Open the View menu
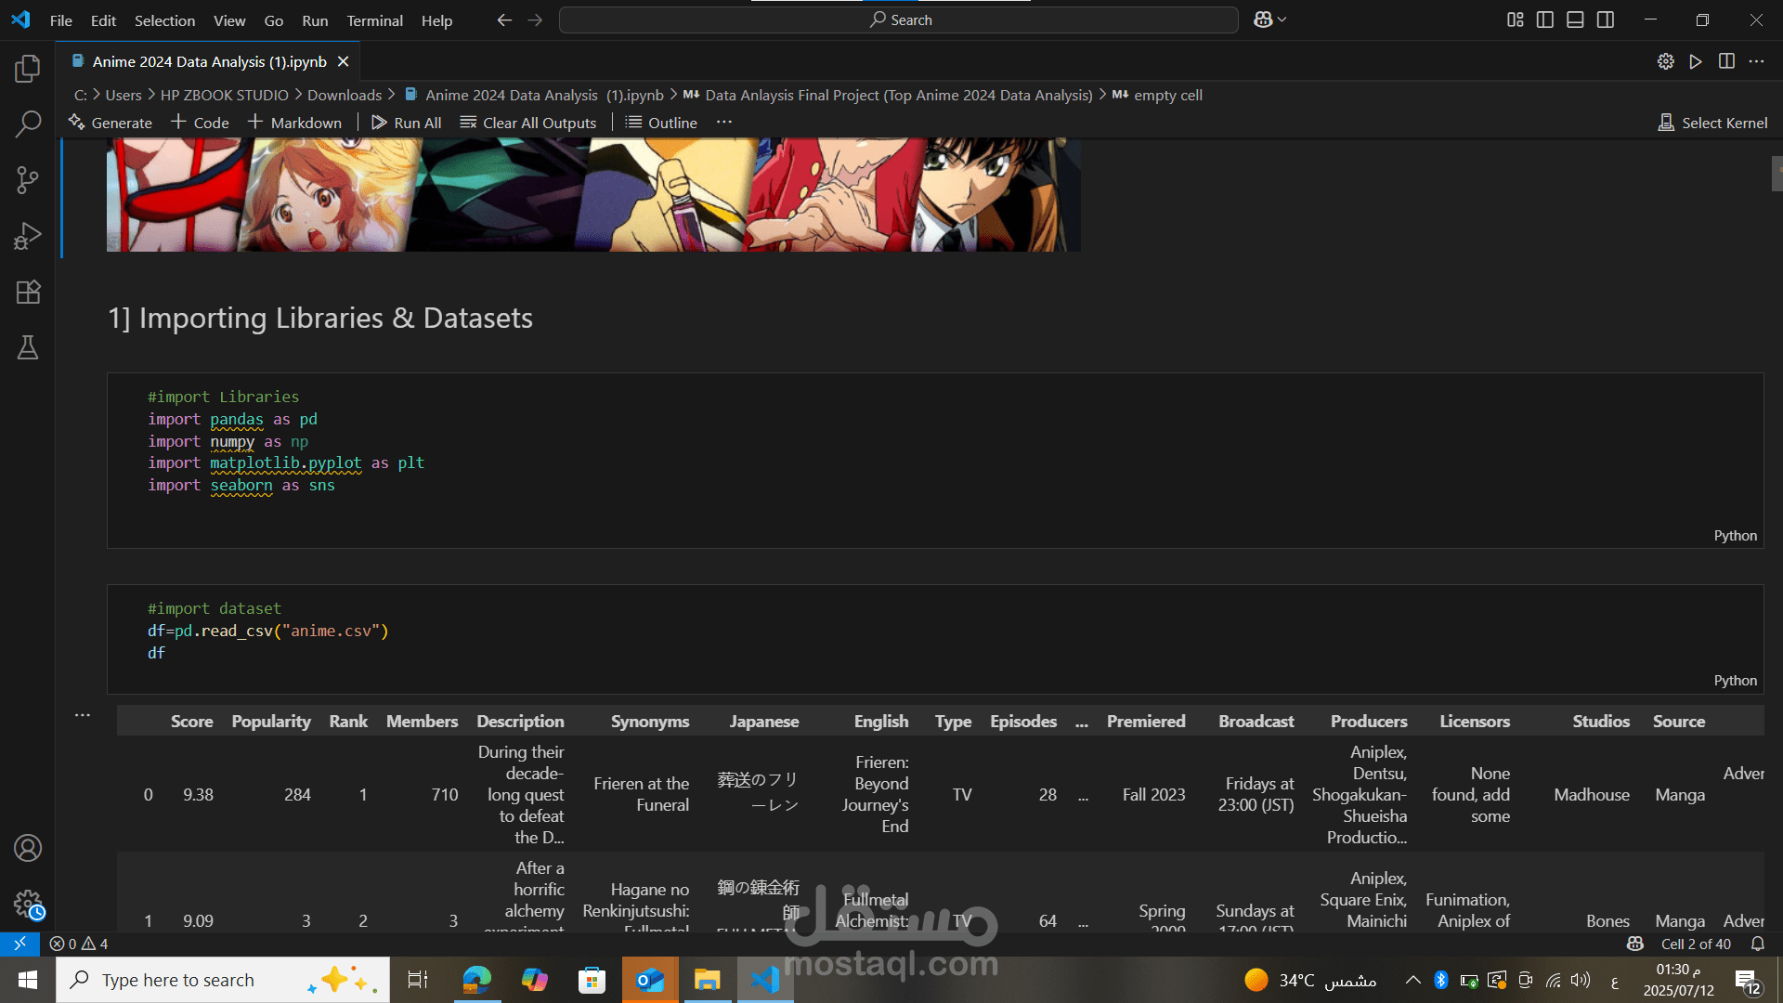Image resolution: width=1783 pixels, height=1003 pixels. [x=229, y=20]
